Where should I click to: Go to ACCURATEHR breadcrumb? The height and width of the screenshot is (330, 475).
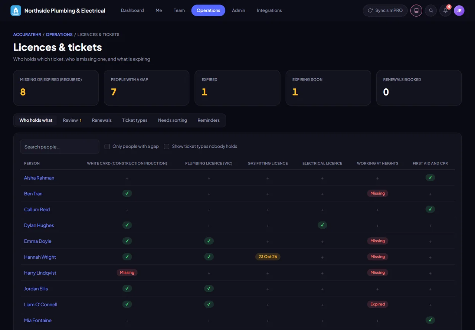pyautogui.click(x=27, y=35)
